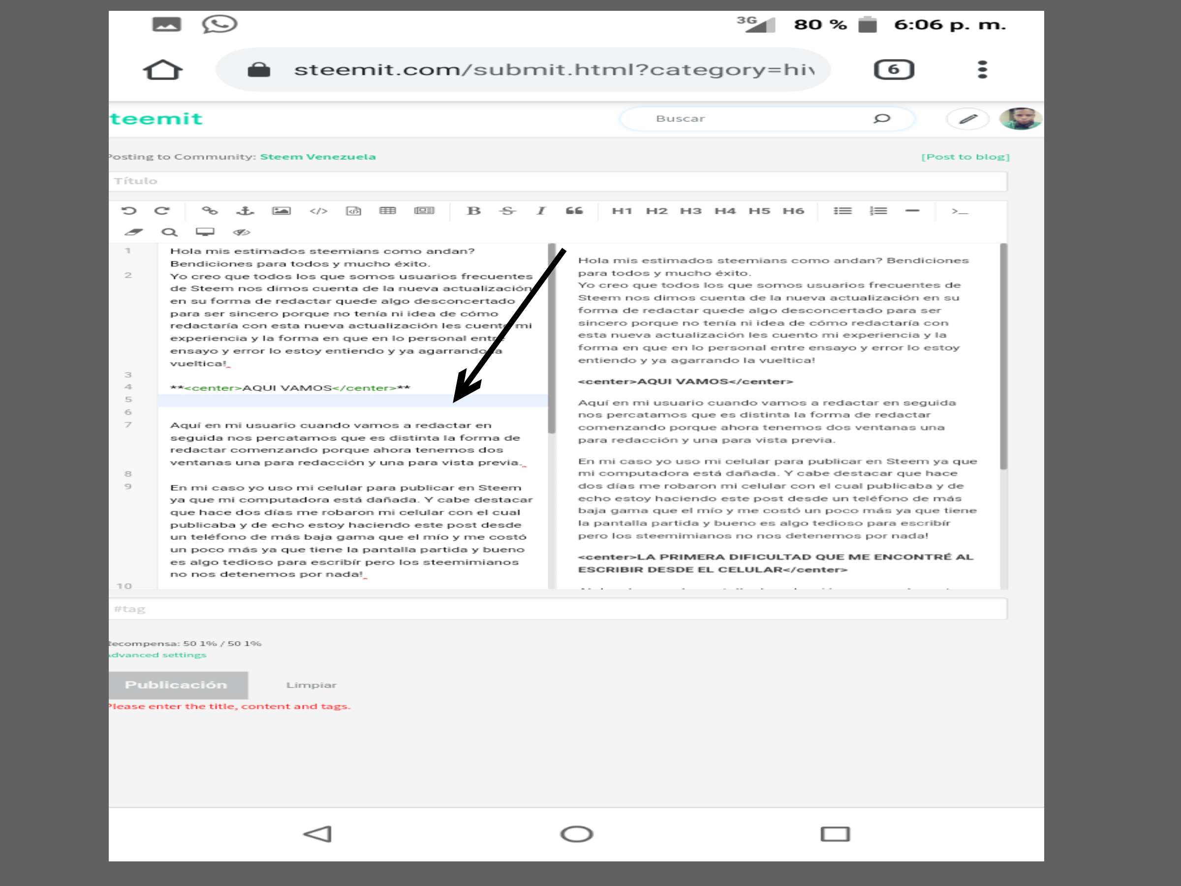
Task: Focus the Título input field
Action: (x=558, y=181)
